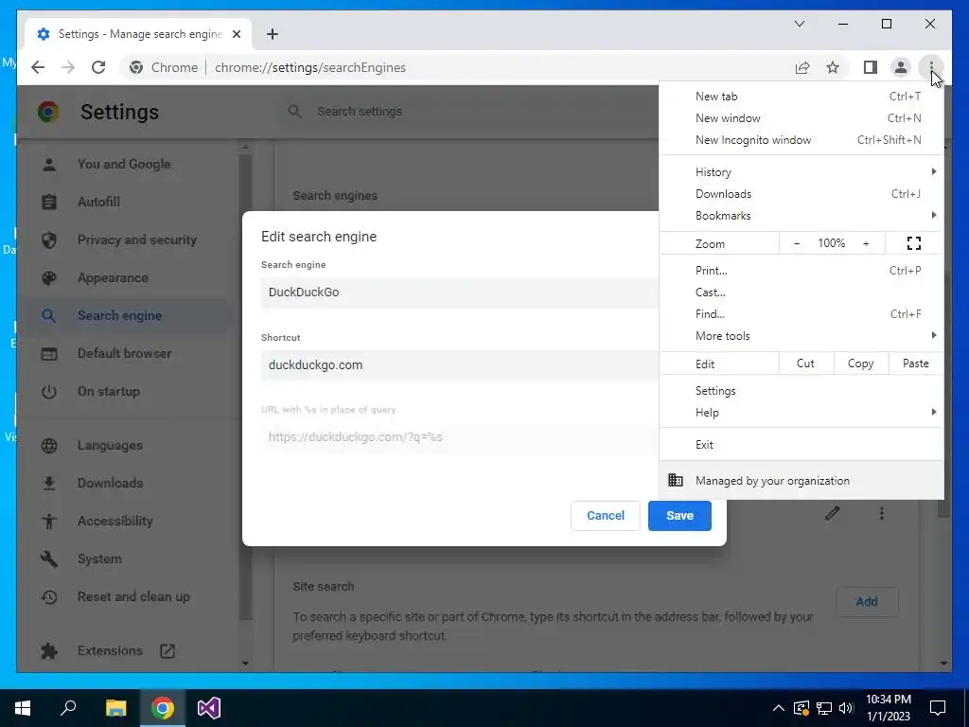This screenshot has height=727, width=969.
Task: Select Print from the menu
Action: tap(802, 270)
